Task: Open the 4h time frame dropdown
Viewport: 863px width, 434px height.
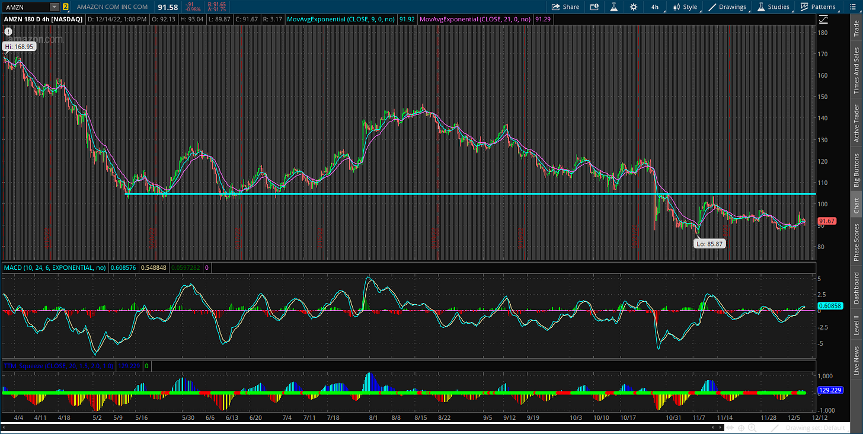Action: tap(655, 7)
